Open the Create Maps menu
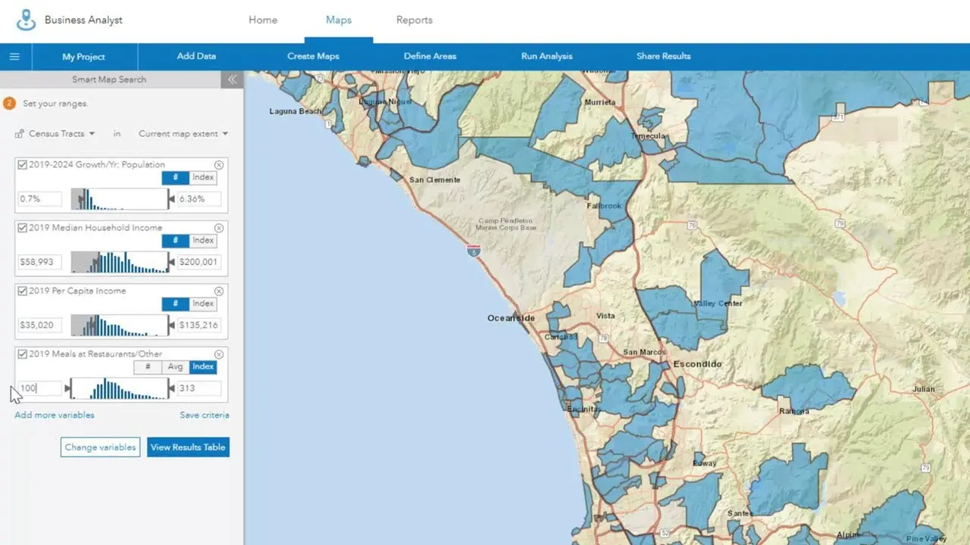 click(313, 56)
